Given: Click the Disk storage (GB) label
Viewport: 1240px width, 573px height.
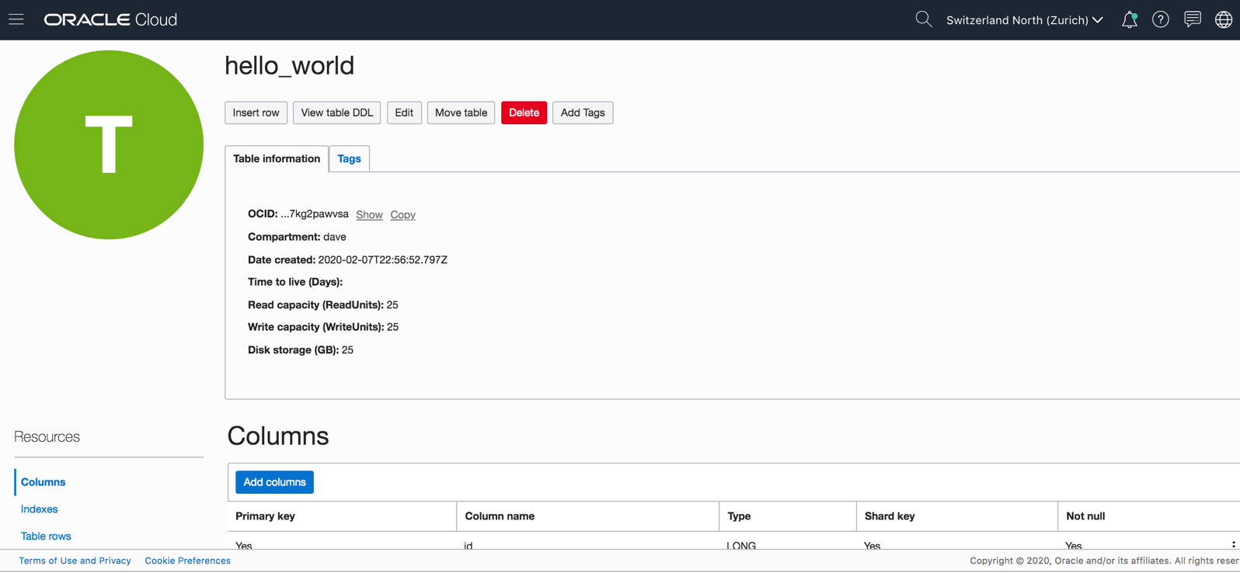Looking at the screenshot, I should click(x=293, y=350).
